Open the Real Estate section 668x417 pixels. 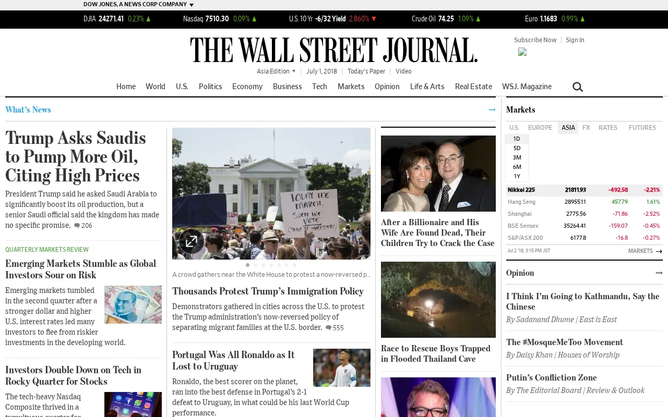pyautogui.click(x=473, y=87)
